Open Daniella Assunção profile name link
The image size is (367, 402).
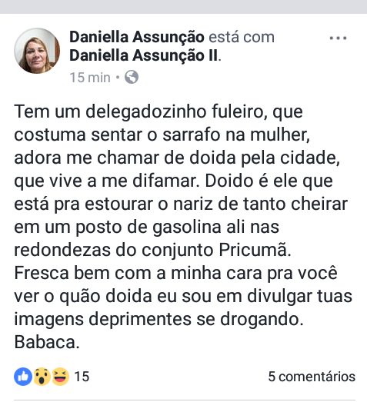point(137,37)
